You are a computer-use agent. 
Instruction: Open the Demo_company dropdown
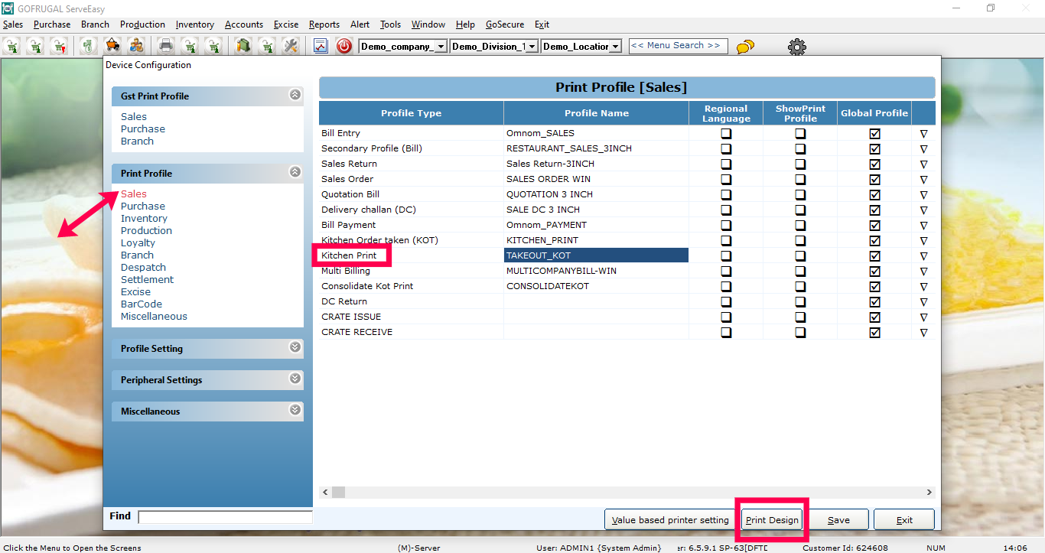pyautogui.click(x=441, y=47)
